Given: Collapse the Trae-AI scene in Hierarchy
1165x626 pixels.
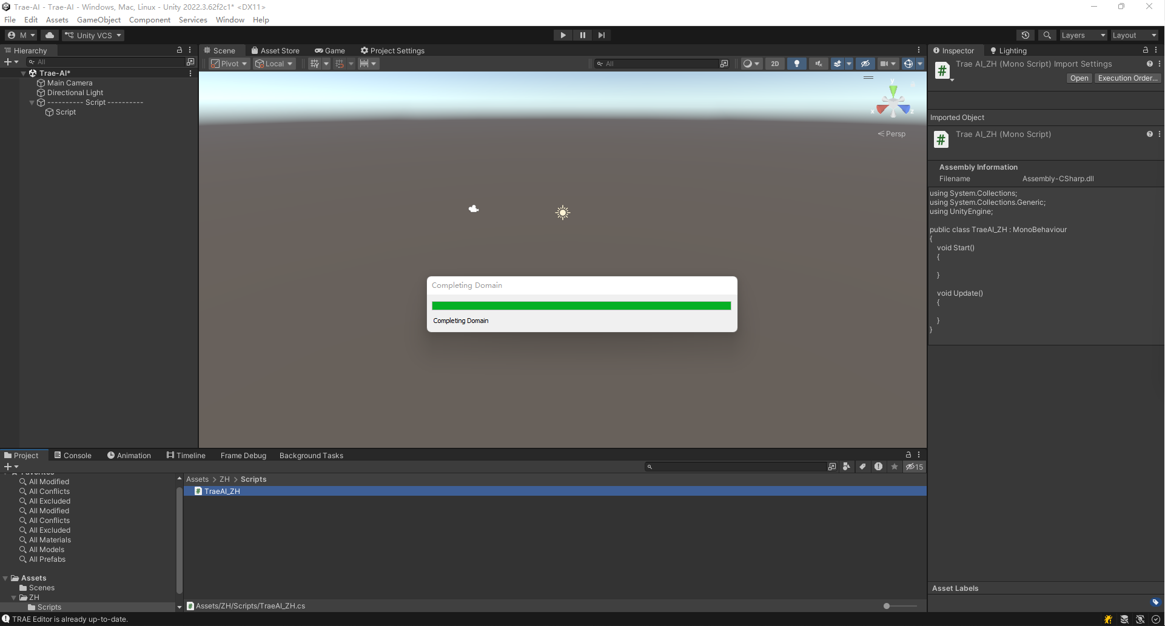Looking at the screenshot, I should (x=24, y=73).
